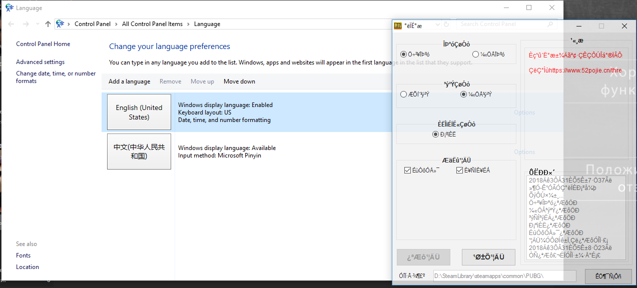Click the PUBG icon in the overlay window title

(x=398, y=26)
